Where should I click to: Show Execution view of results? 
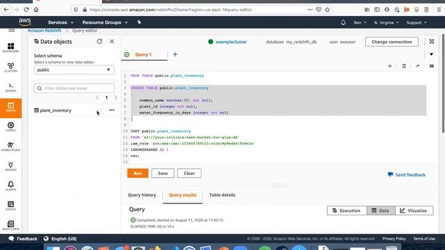(347, 210)
